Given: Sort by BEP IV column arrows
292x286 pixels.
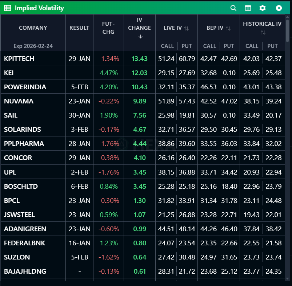Looking at the screenshot, I should [x=228, y=28].
